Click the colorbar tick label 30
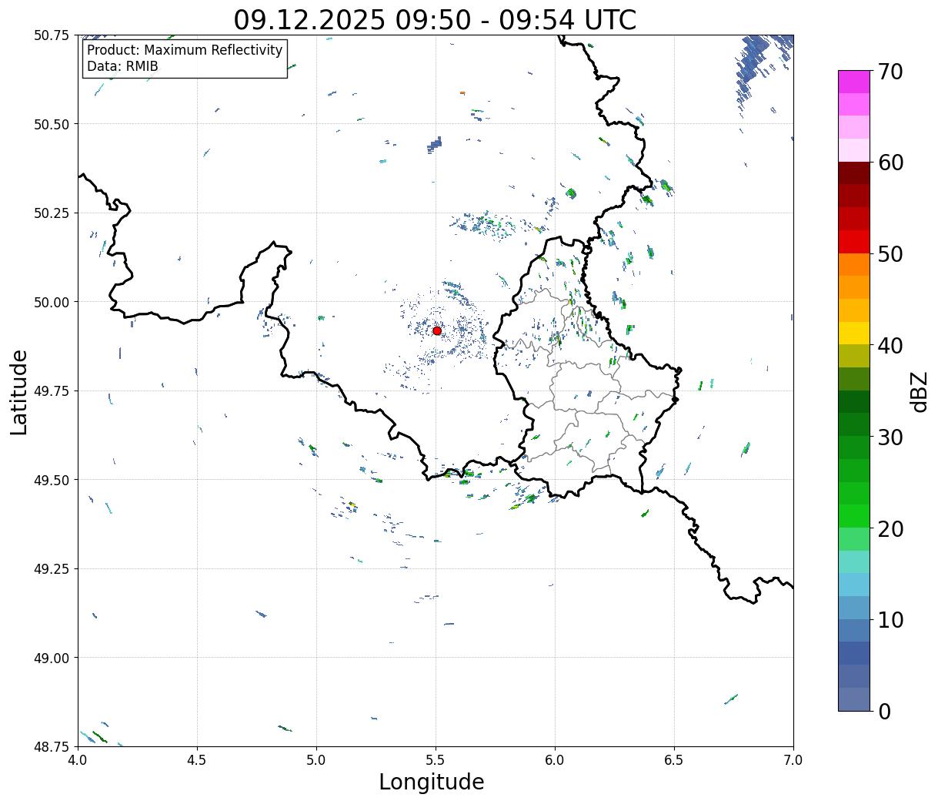The image size is (938, 801). (x=890, y=437)
